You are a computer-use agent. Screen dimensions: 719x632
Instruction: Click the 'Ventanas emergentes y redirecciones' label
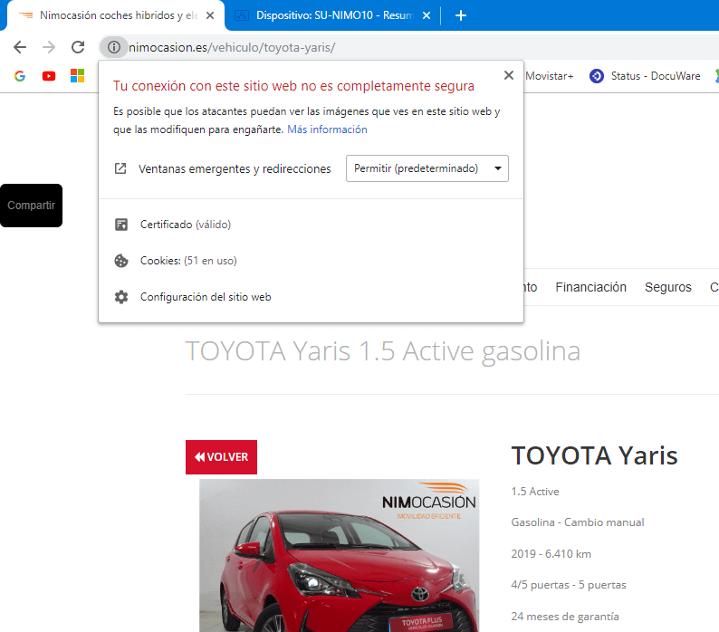pyautogui.click(x=235, y=168)
